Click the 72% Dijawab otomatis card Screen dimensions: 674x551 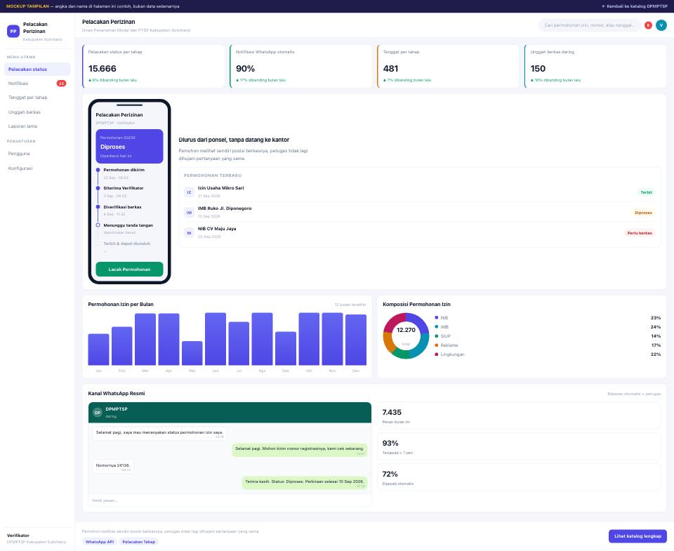click(x=519, y=477)
